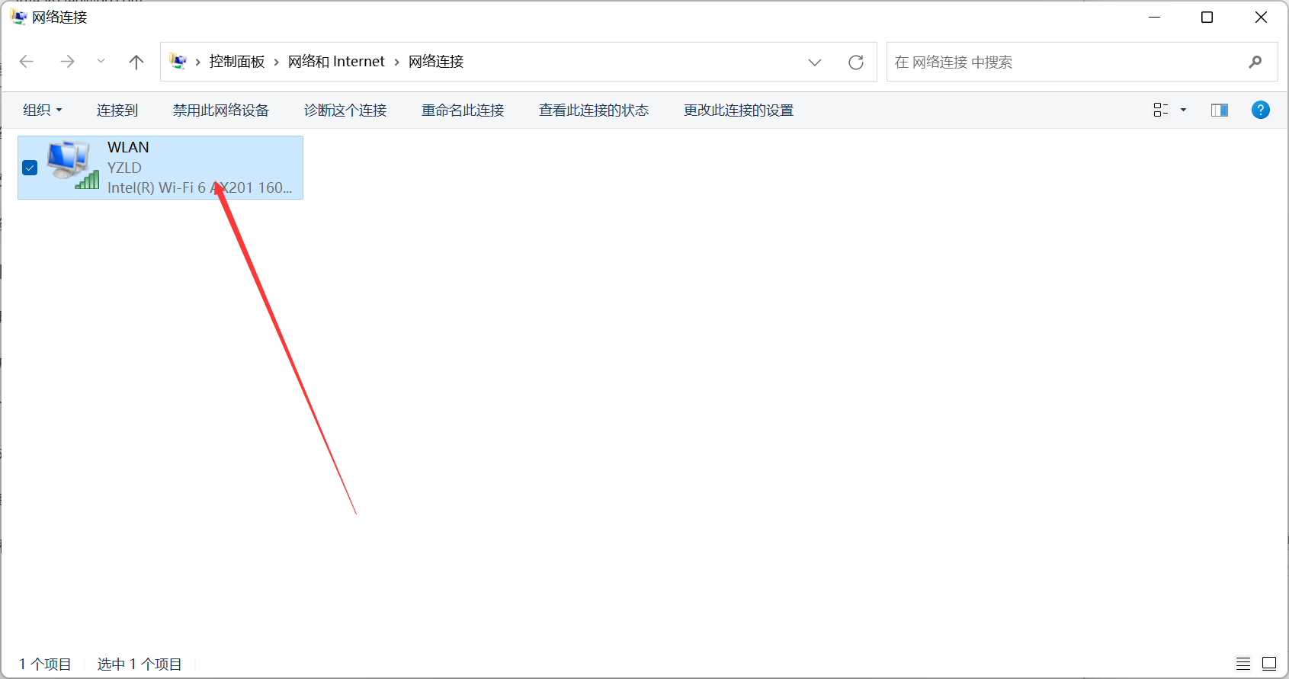Screen dimensions: 1289x679
Task: Uncheck the WLAN connection checkbox
Action: click(30, 168)
